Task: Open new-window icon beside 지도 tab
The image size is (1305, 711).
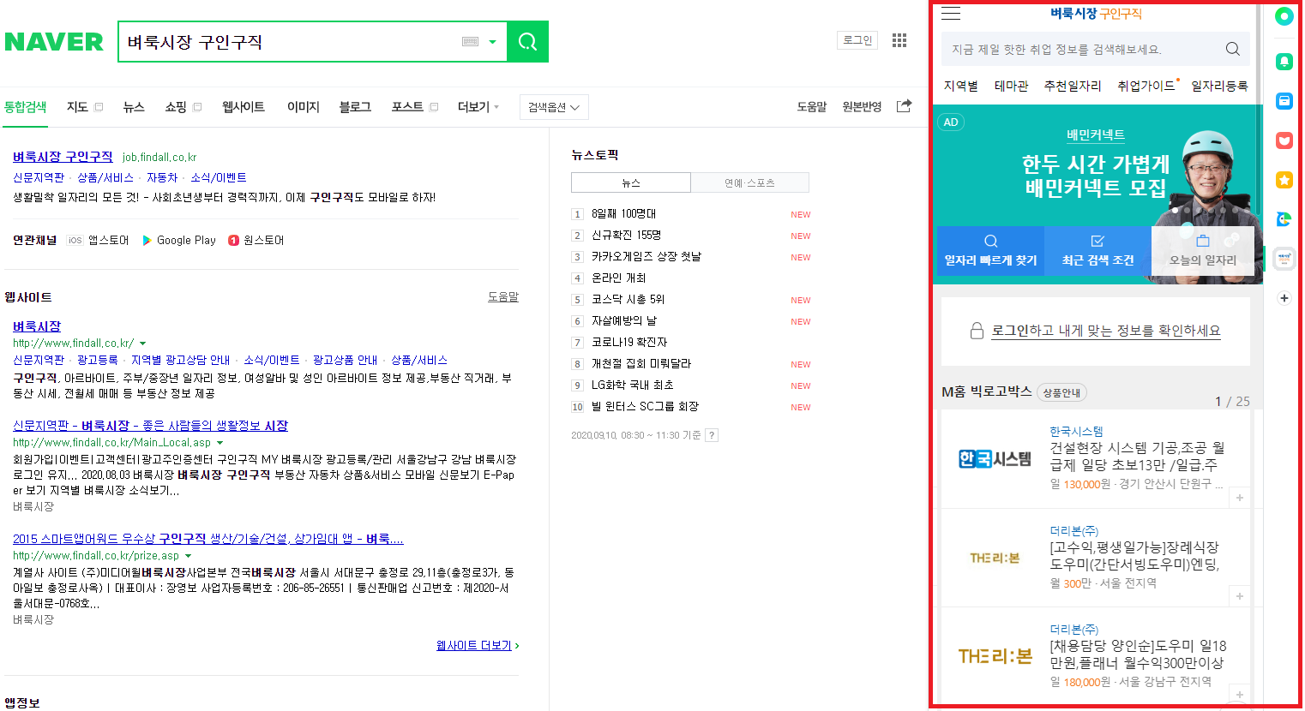Action: point(99,107)
